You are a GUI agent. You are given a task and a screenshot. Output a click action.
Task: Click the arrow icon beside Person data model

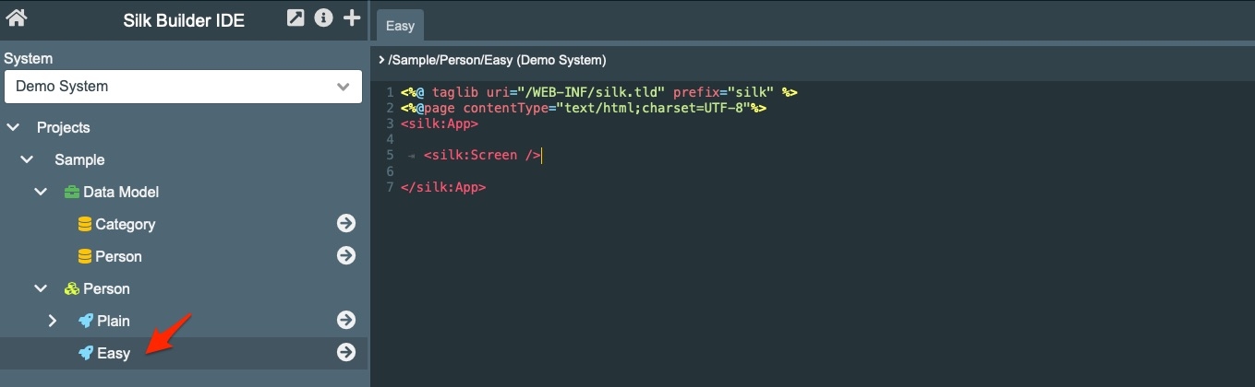(346, 256)
